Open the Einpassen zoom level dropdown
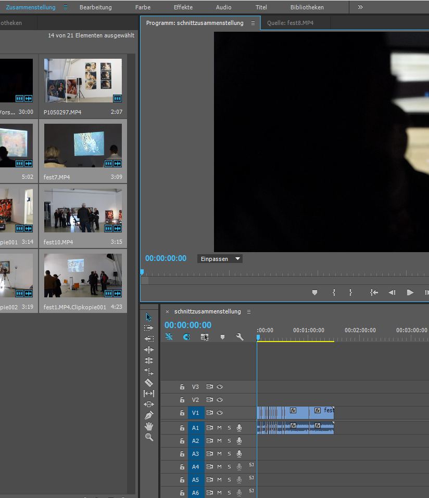Screen dimensions: 429x498 (220, 259)
